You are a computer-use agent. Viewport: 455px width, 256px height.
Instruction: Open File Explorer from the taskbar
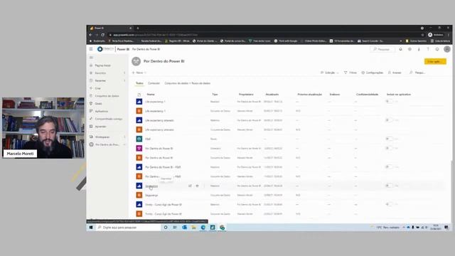click(193, 228)
